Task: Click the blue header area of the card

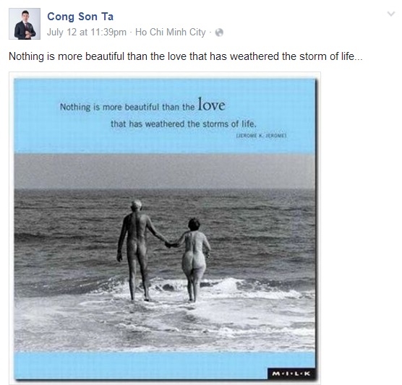Action: 164,116
